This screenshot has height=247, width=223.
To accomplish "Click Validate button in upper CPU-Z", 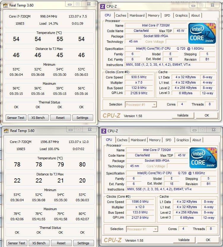I will 183,115.
